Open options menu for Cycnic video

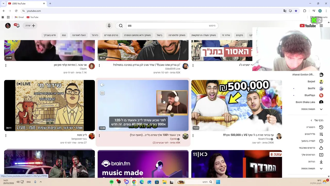[x=99, y=135]
